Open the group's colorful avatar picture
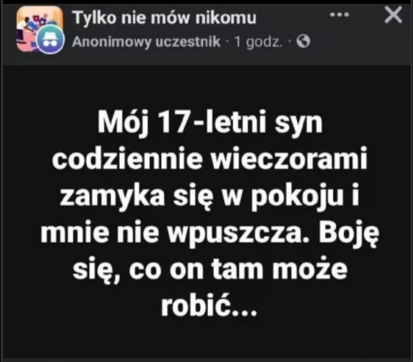Viewport: 413px width, 362px height. coord(39,28)
